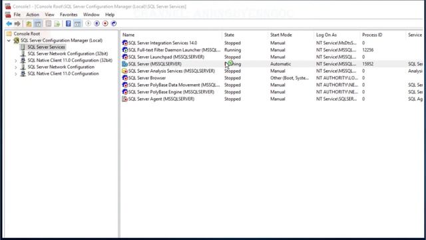Open the Help menu

[x=110, y=15]
